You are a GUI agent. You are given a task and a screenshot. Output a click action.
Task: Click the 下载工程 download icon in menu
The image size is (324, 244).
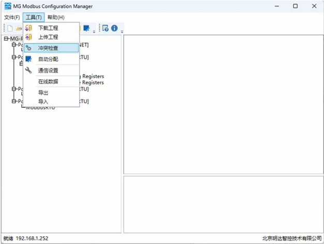(28, 28)
